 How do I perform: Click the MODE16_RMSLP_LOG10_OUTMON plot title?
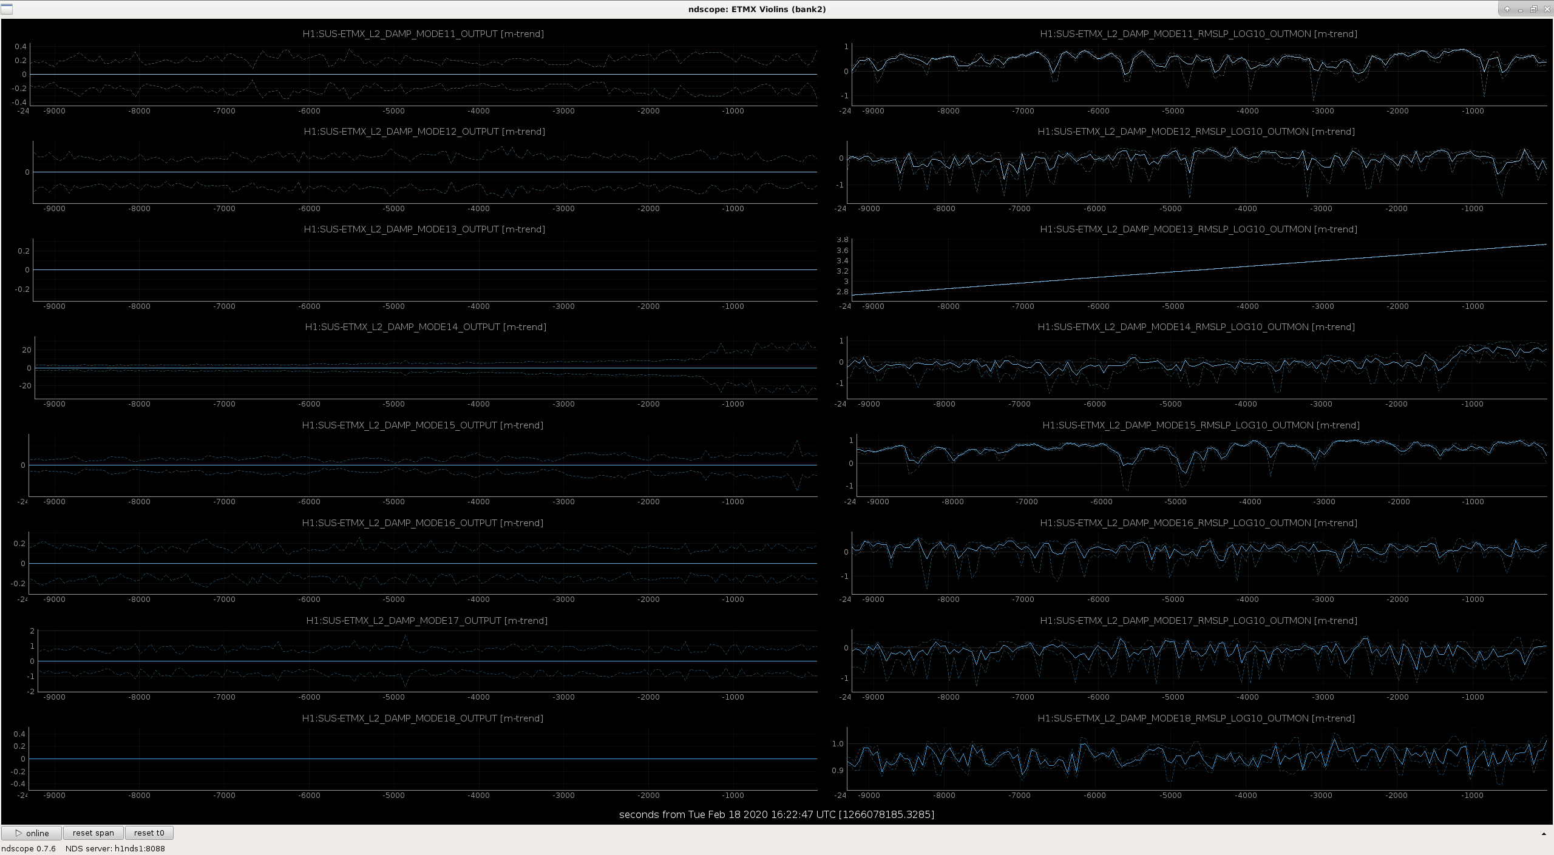pos(1198,523)
